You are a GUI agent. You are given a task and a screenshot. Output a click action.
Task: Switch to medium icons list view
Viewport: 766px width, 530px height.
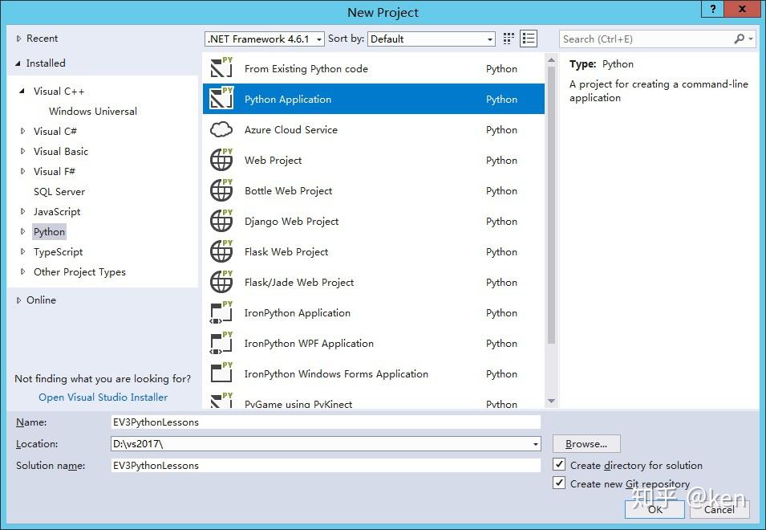point(529,39)
